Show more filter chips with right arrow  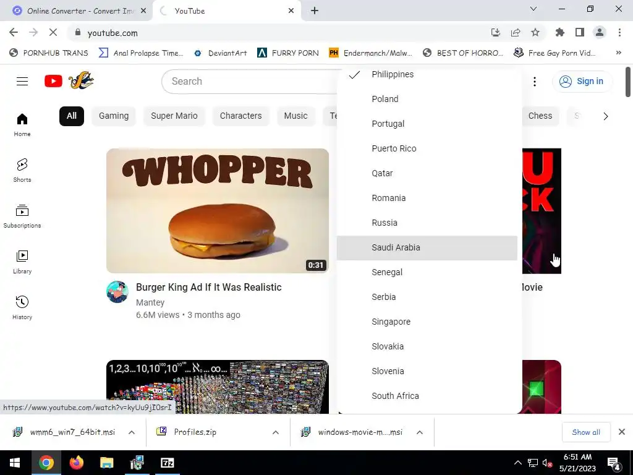(606, 116)
